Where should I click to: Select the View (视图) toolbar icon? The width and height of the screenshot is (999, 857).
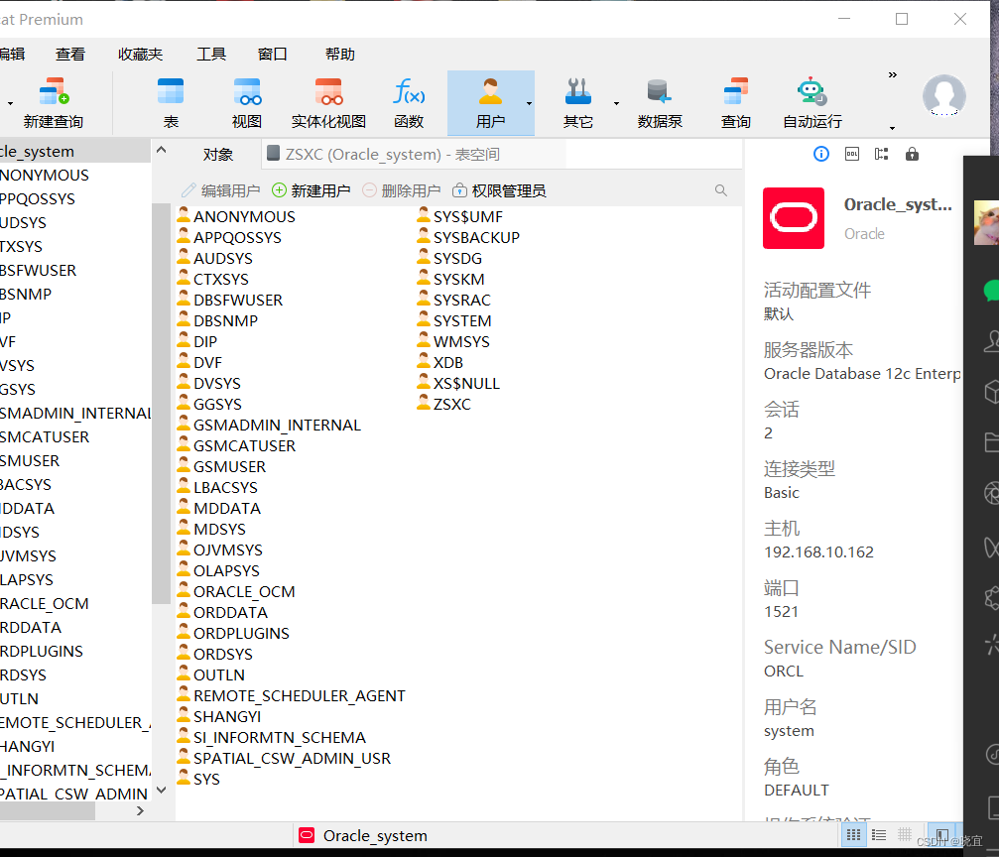pos(247,102)
